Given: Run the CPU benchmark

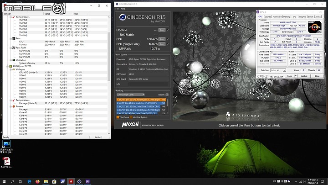Looking at the screenshot, I should pyautogui.click(x=162, y=39).
